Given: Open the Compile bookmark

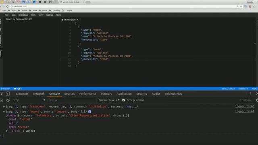Looking at the screenshot, I should (67, 10).
